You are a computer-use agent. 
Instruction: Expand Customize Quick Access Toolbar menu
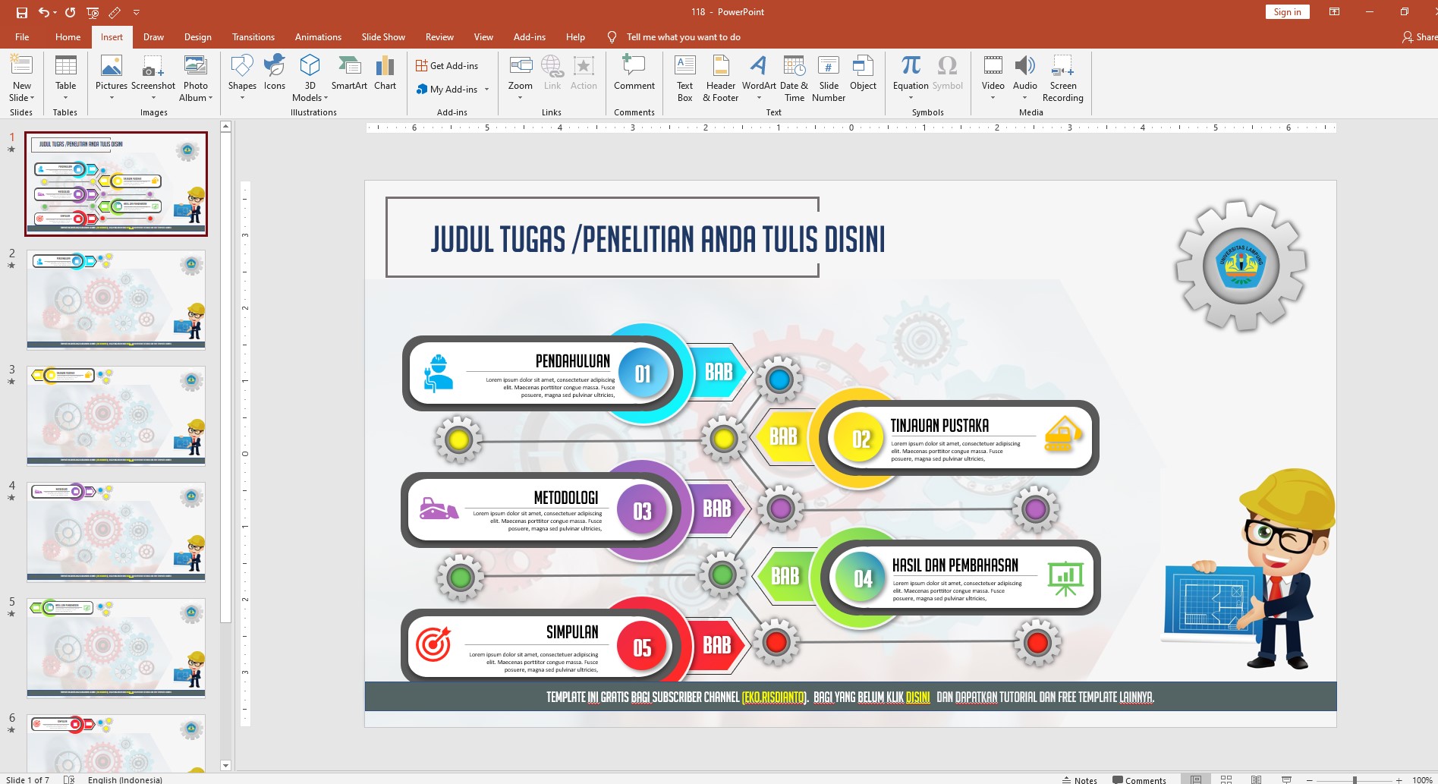pyautogui.click(x=137, y=12)
